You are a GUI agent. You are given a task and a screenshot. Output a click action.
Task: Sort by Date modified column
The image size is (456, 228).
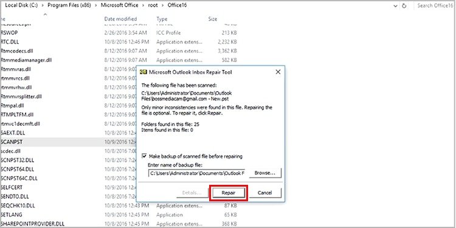120,19
